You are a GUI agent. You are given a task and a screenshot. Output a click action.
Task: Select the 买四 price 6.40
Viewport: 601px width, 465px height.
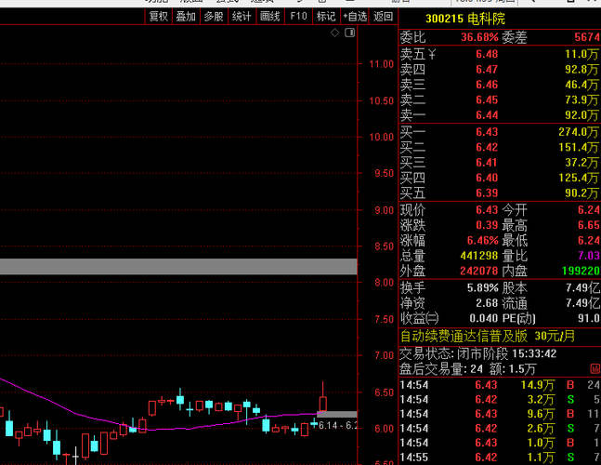pyautogui.click(x=487, y=178)
